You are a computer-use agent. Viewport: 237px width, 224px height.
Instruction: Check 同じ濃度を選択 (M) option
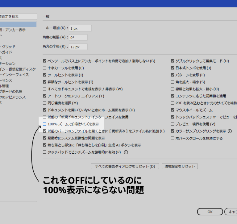[44, 103]
